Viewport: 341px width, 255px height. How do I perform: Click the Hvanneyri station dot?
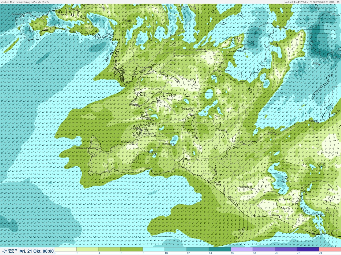[x=152, y=68]
